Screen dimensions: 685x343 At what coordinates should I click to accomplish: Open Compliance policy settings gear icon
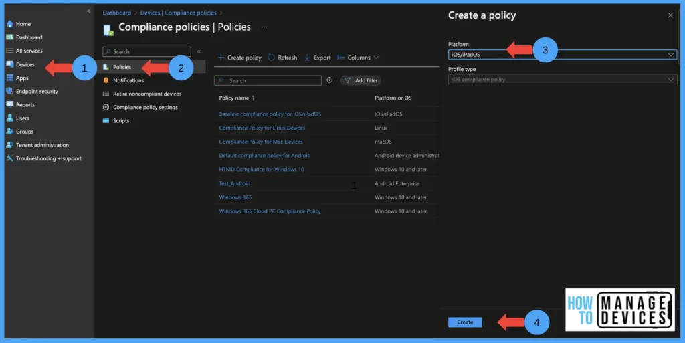106,107
